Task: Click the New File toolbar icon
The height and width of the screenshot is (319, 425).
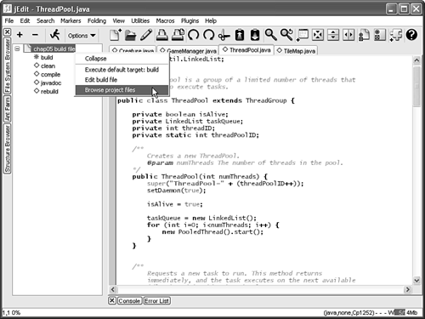Action: click(x=116, y=35)
